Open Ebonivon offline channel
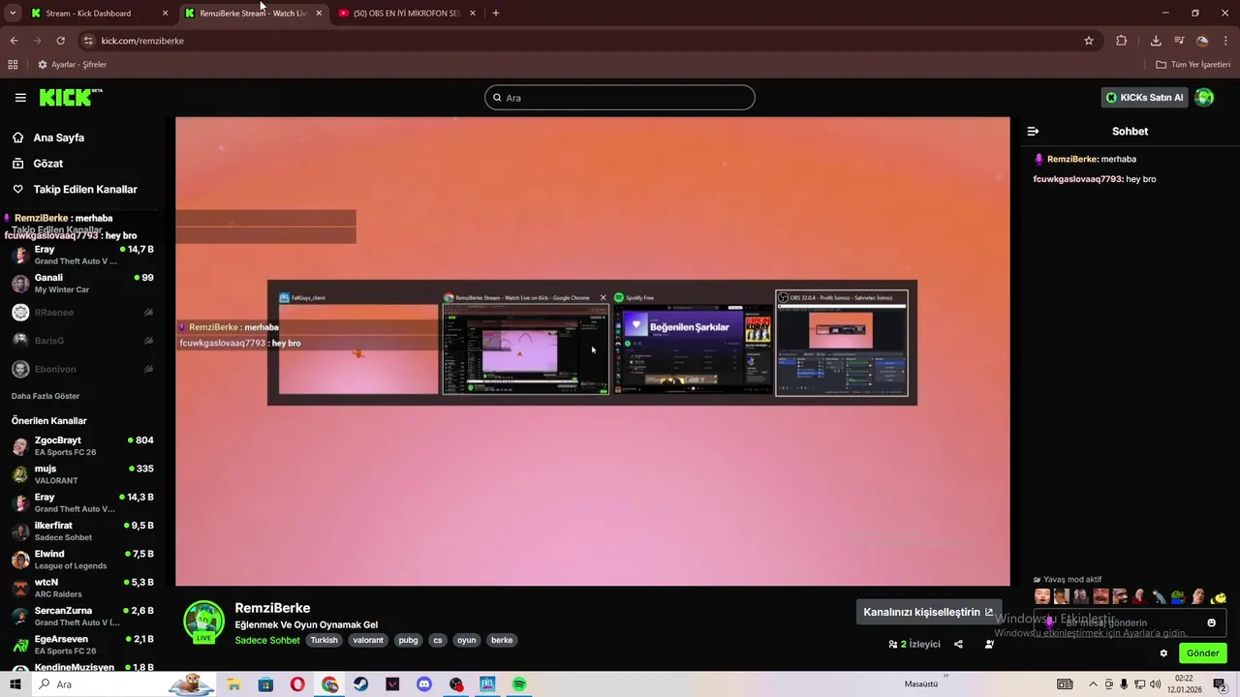The image size is (1240, 697). point(82,369)
